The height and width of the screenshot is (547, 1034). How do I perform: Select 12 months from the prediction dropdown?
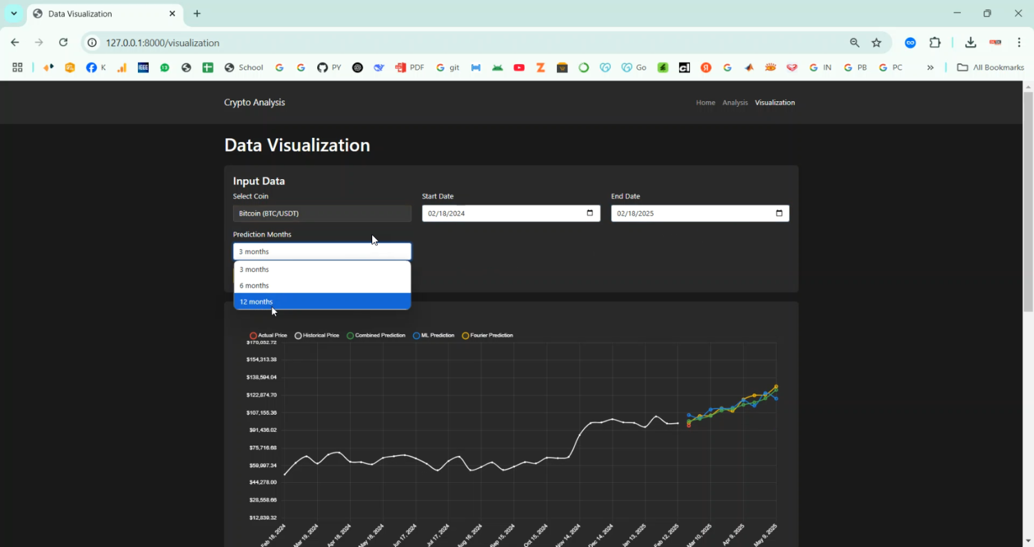pyautogui.click(x=322, y=302)
